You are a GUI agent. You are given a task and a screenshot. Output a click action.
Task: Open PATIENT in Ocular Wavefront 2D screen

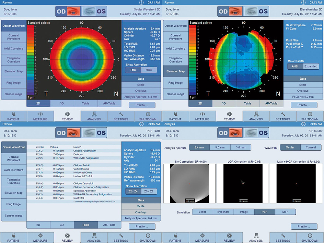click(x=13, y=116)
